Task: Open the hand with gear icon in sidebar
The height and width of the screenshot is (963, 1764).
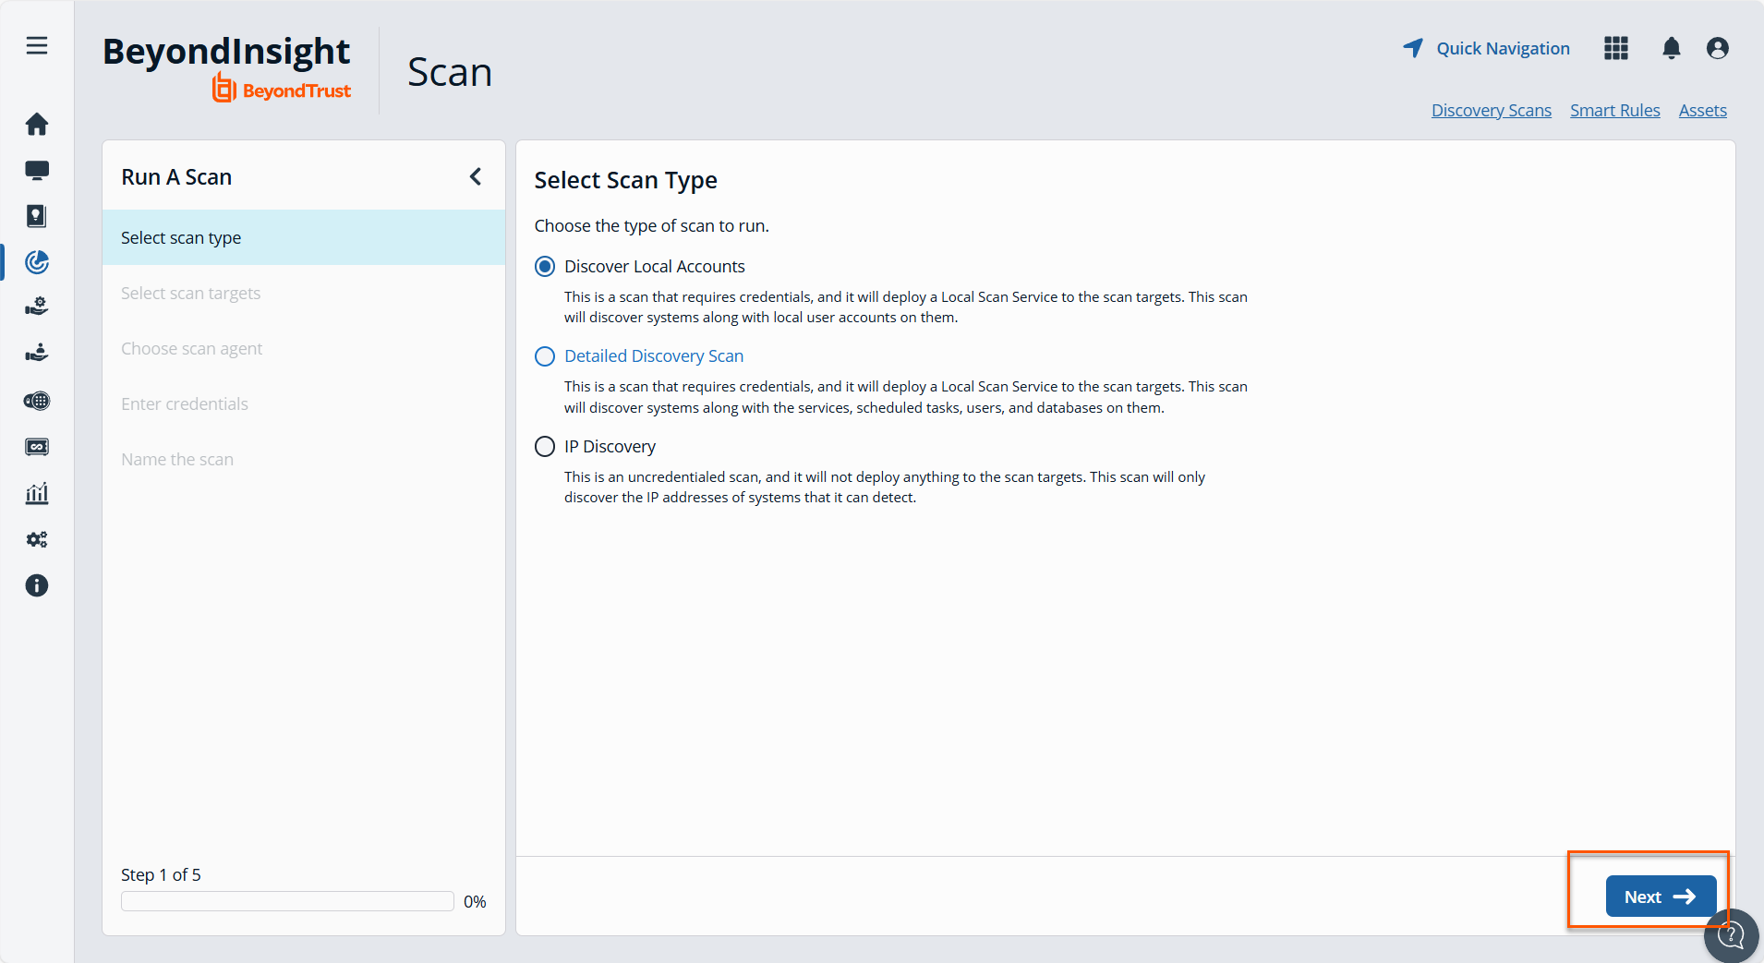Action: click(37, 307)
